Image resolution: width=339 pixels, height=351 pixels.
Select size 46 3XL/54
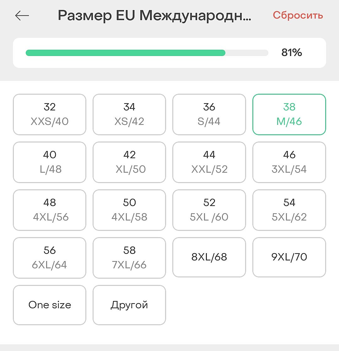(289, 162)
